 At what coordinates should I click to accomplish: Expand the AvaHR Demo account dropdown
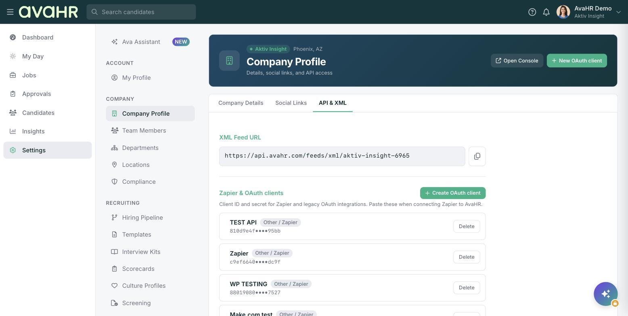618,12
